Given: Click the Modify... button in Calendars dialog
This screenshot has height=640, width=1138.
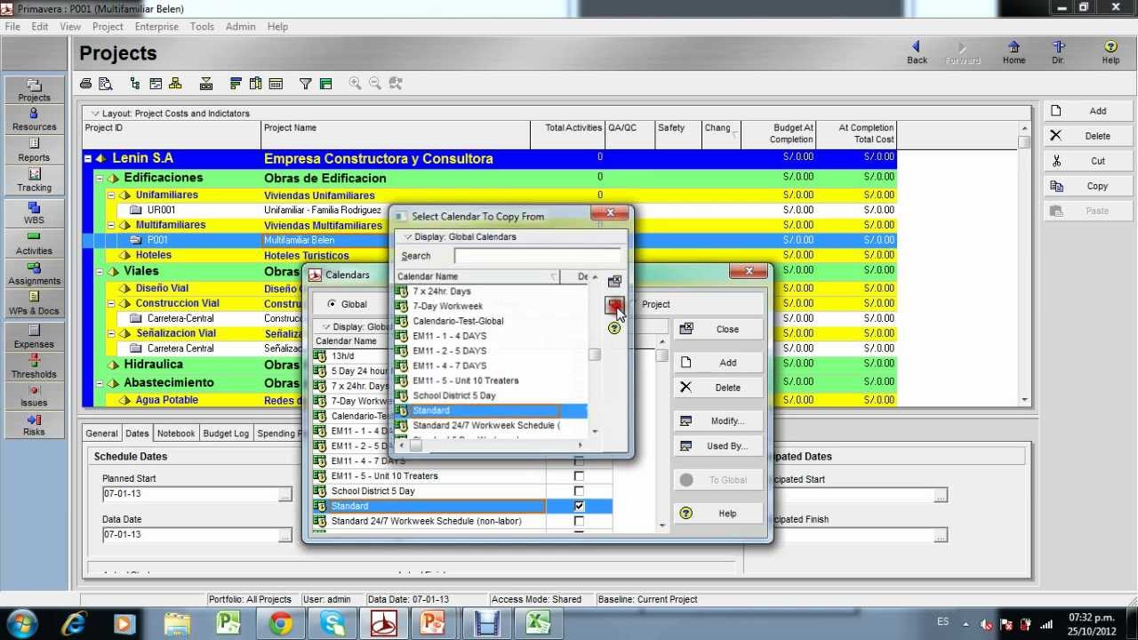Looking at the screenshot, I should [718, 421].
